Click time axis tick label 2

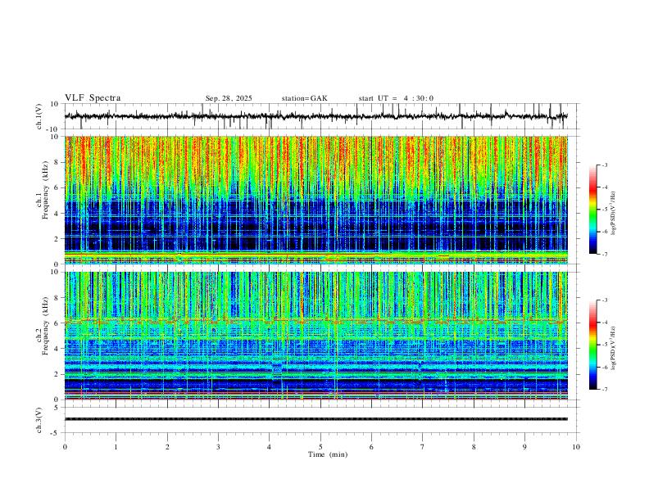pyautogui.click(x=167, y=447)
